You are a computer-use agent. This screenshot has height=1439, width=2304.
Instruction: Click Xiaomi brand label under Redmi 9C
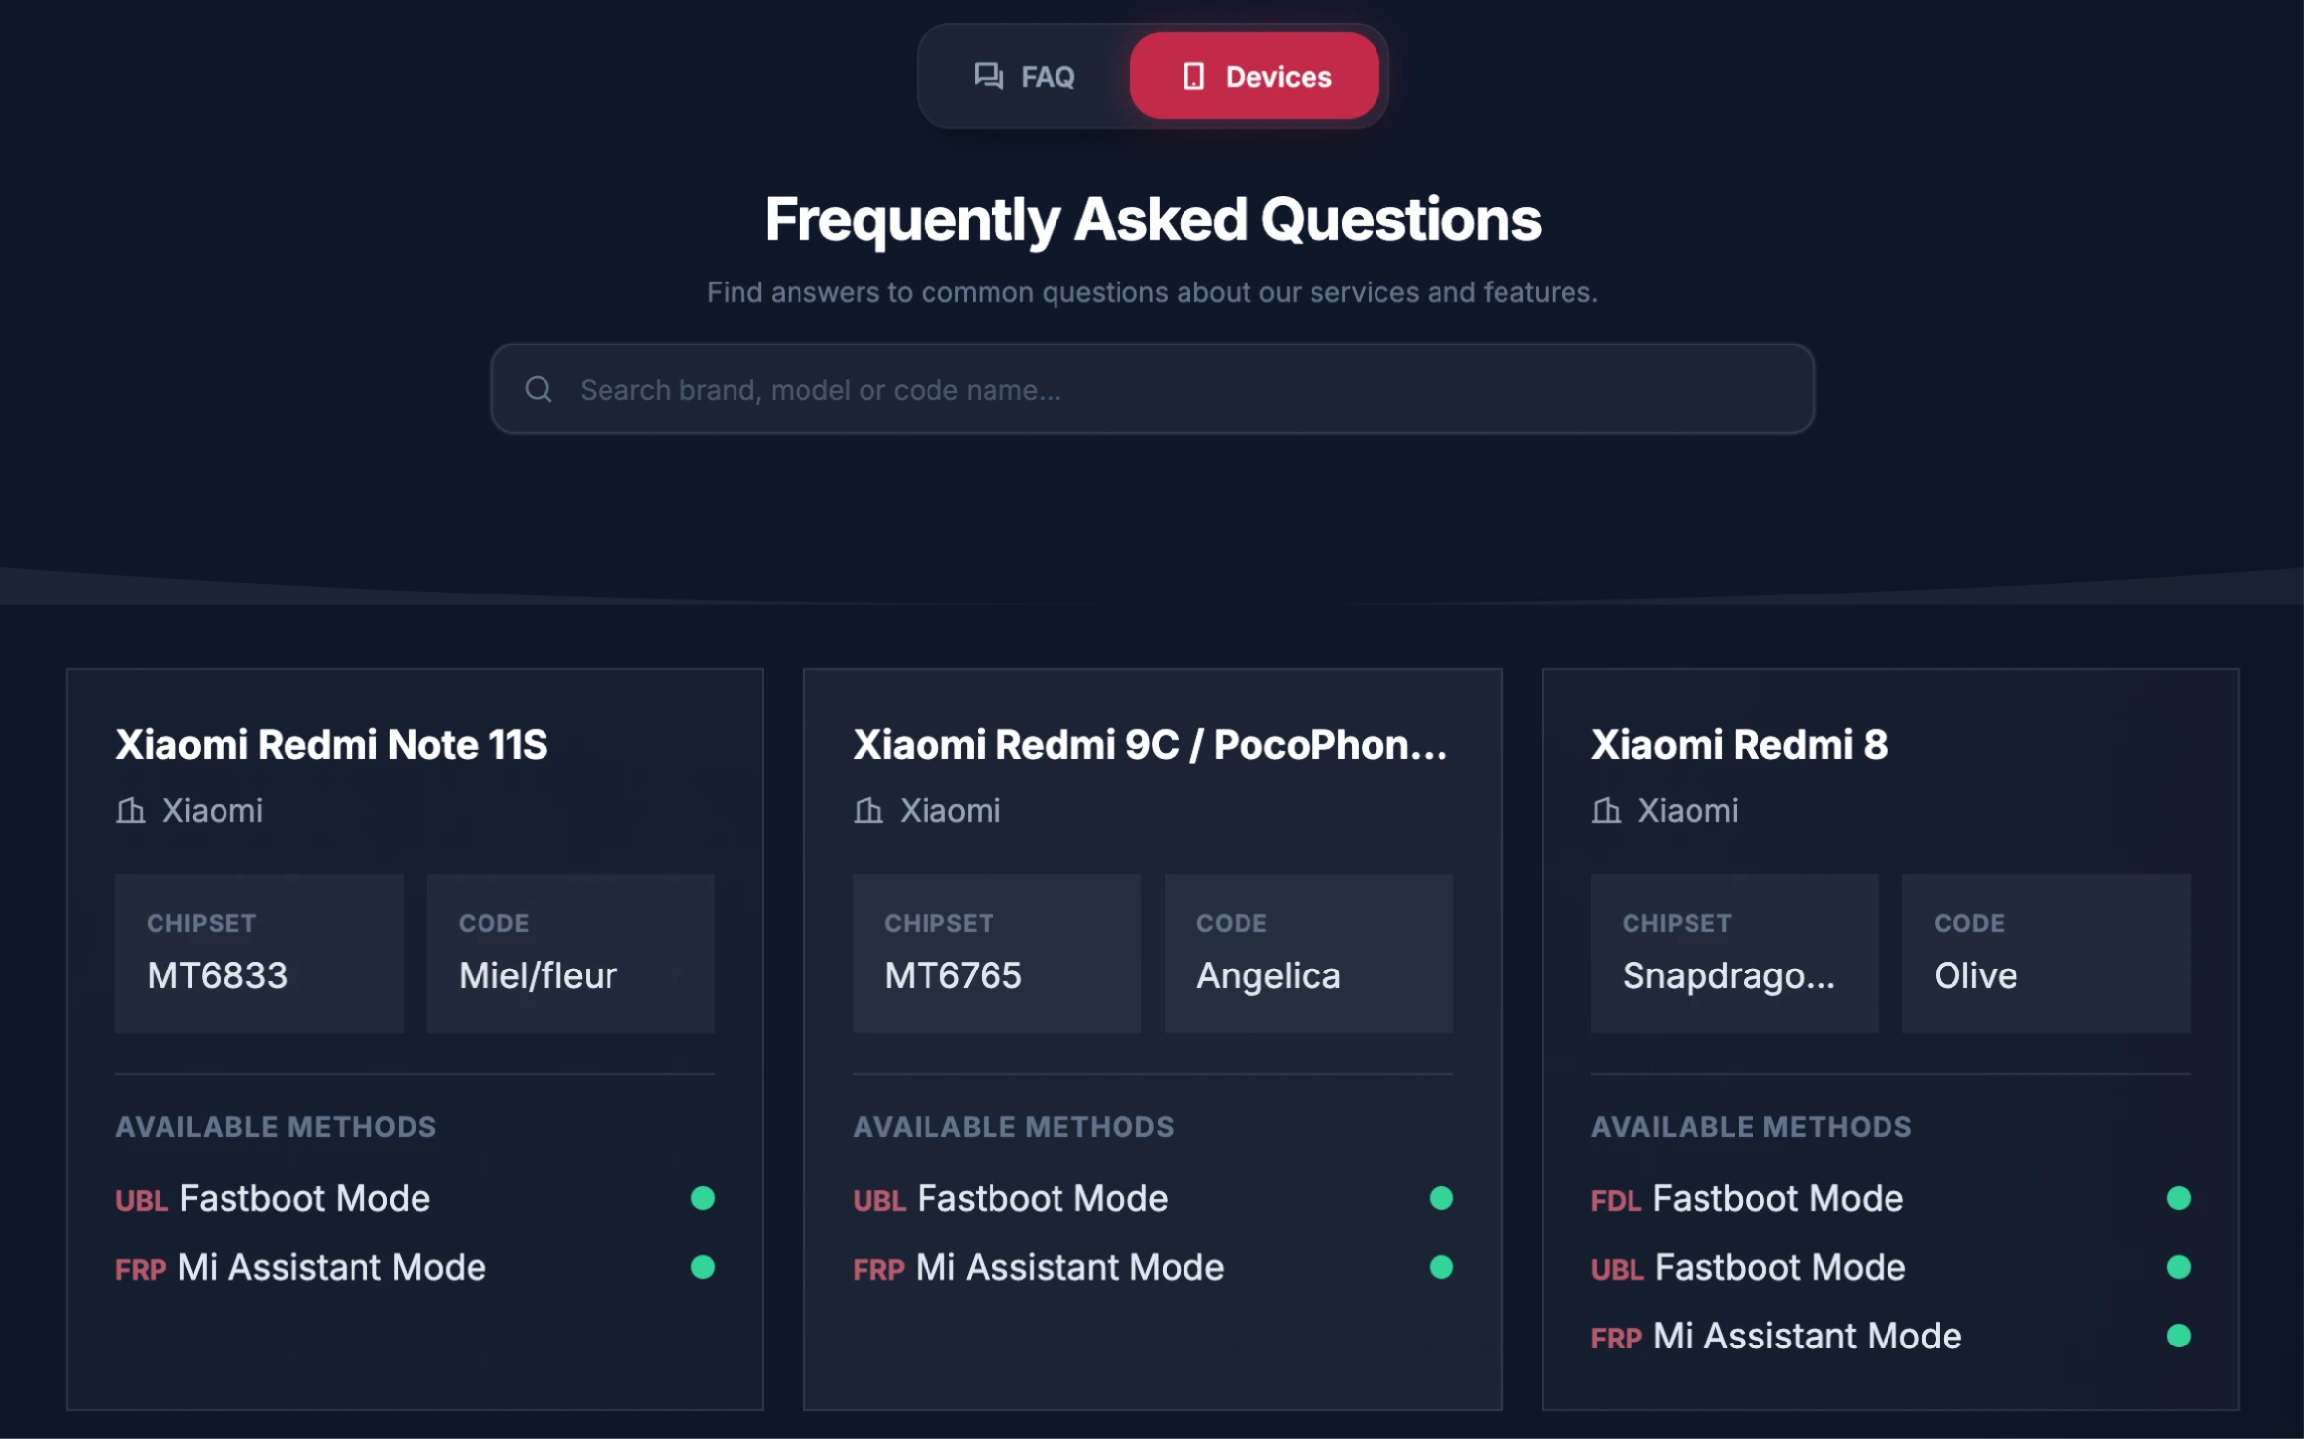tap(950, 810)
